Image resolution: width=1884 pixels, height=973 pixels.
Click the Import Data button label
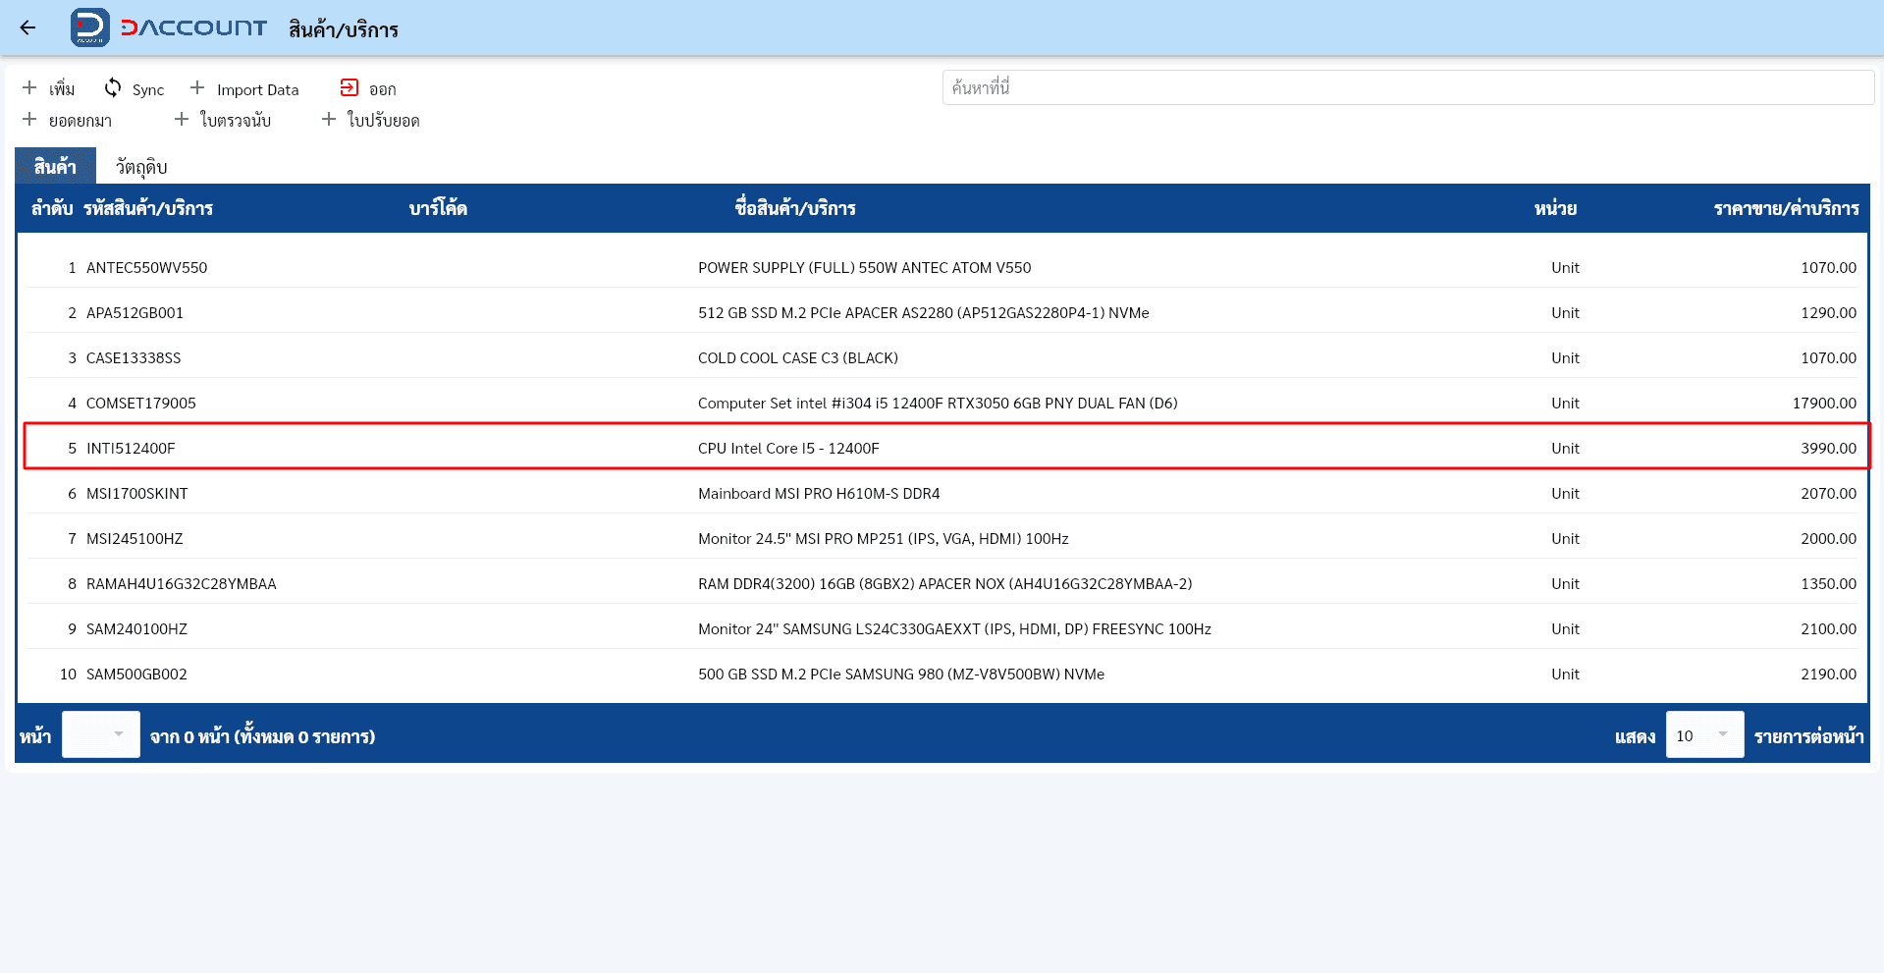click(258, 89)
